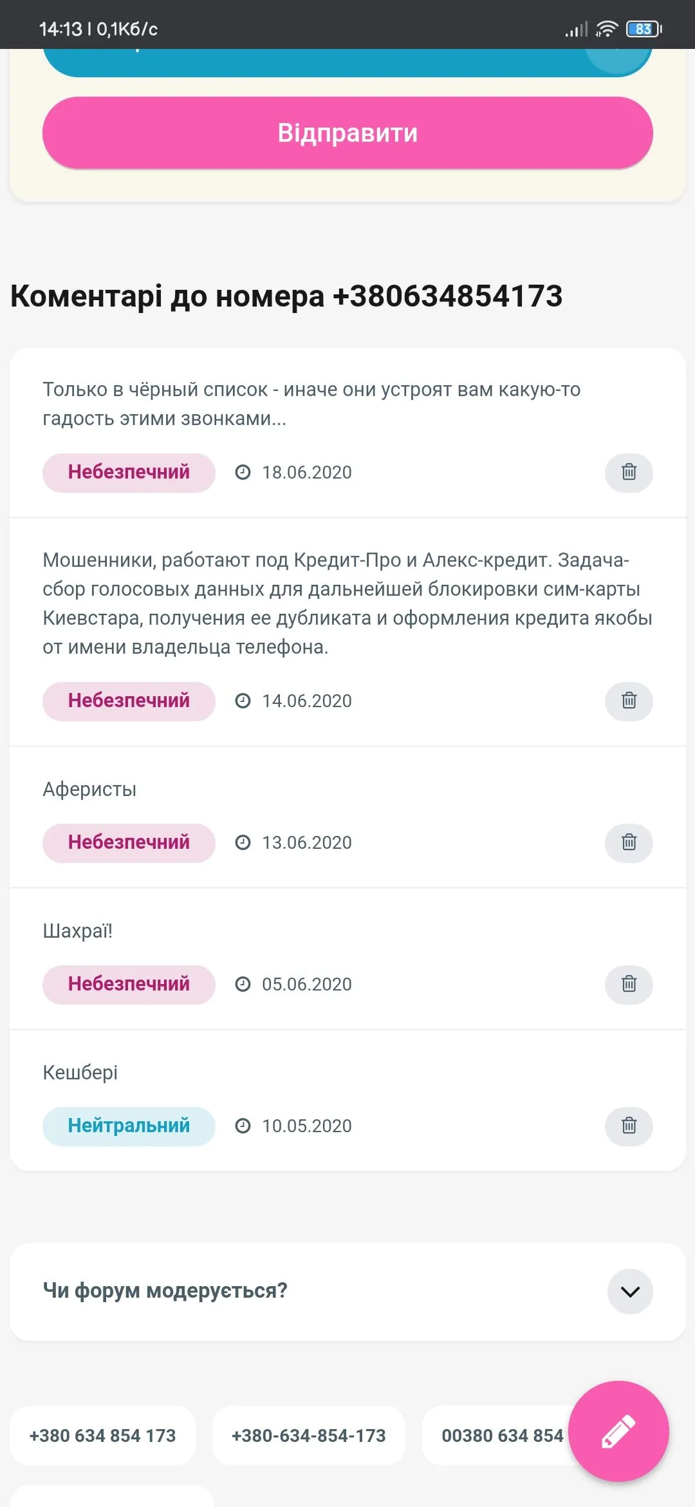Delete the comment dated 18.06.2020
The width and height of the screenshot is (695, 1507).
tap(628, 472)
